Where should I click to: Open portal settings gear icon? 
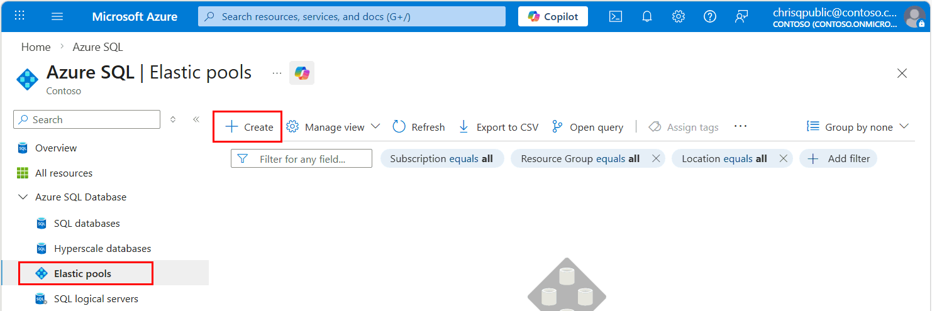tap(678, 17)
